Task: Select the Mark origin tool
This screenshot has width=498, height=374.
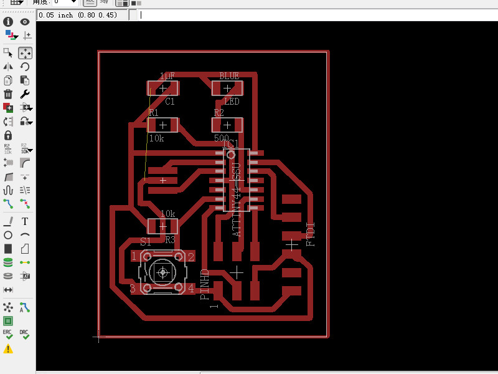Action: [x=27, y=36]
